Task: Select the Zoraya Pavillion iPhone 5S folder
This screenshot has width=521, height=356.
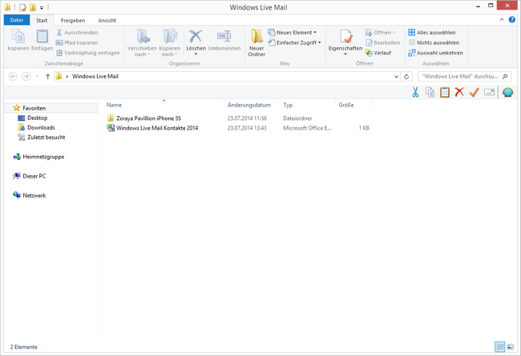Action: click(148, 118)
